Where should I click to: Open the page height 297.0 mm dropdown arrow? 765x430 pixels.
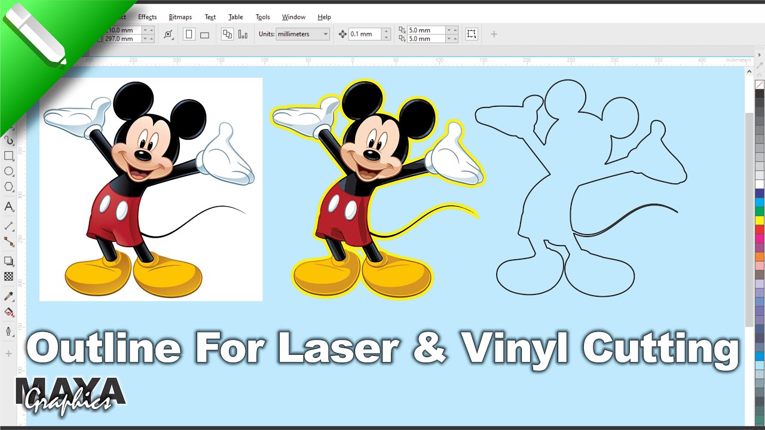145,38
